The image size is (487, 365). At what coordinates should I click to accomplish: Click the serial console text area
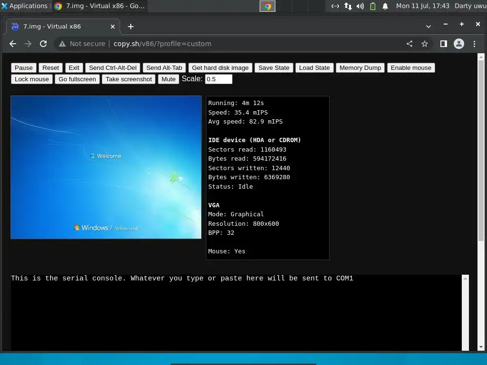pyautogui.click(x=236, y=313)
